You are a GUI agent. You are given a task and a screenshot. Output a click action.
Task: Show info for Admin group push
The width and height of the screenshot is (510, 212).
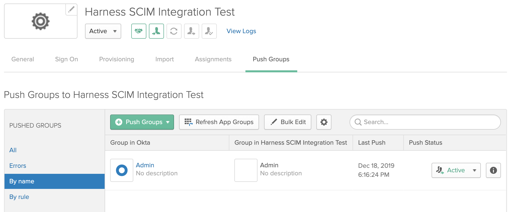tap(493, 170)
